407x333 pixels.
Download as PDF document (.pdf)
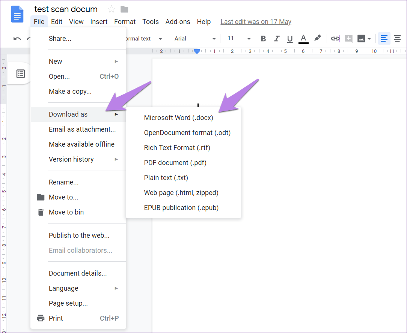tap(184, 163)
